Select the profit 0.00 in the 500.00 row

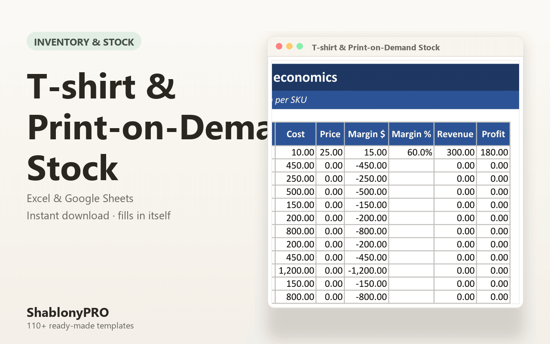tap(493, 192)
